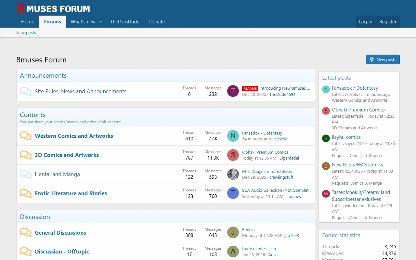Click crawlingstuff's avatar photo
Screen dimensions: 416x260
tap(233, 174)
